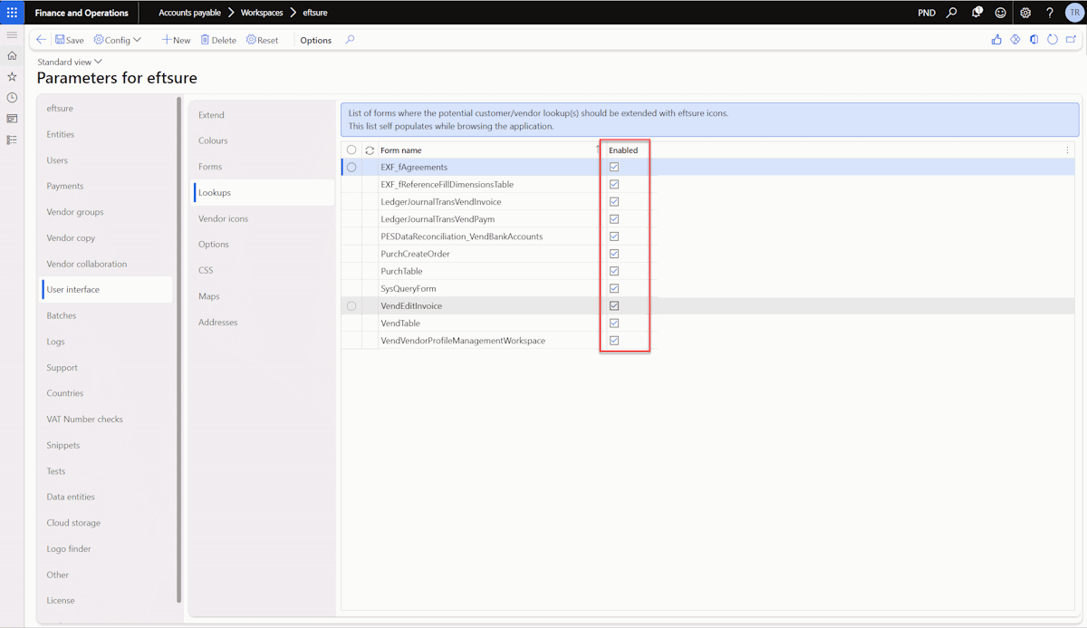This screenshot has width=1087, height=628.
Task: Toggle Enabled for PESDataReconciliation_VendBankAccounts
Action: pos(614,237)
